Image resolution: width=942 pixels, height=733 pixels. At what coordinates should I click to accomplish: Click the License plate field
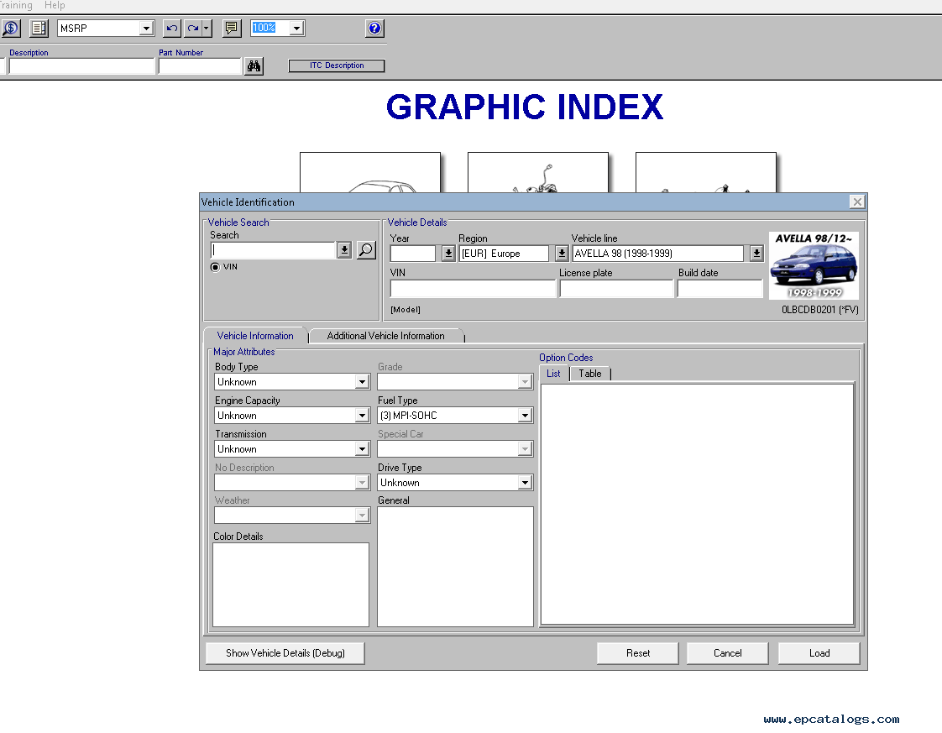click(616, 289)
